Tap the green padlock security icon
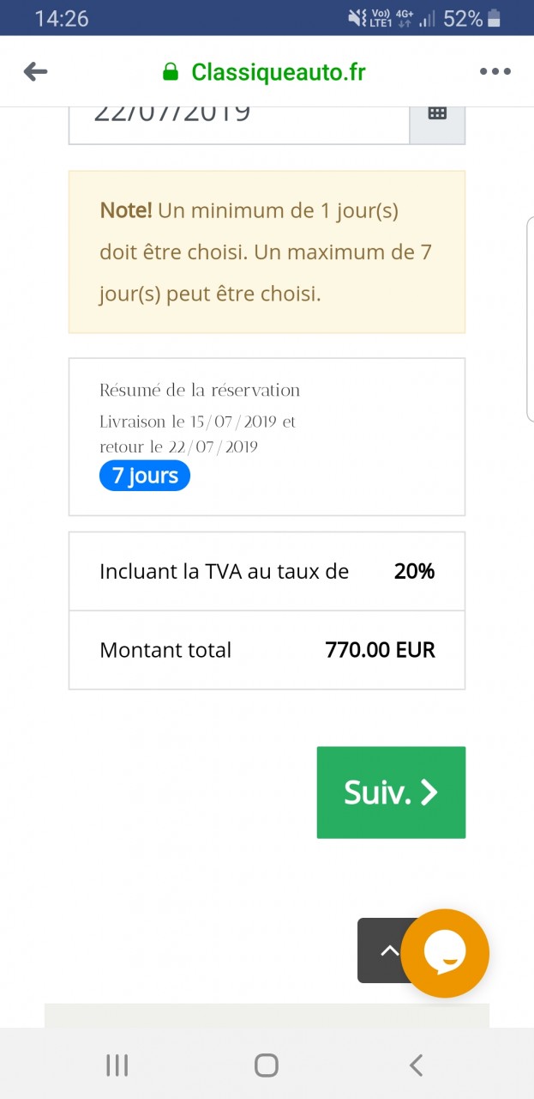 coord(171,72)
